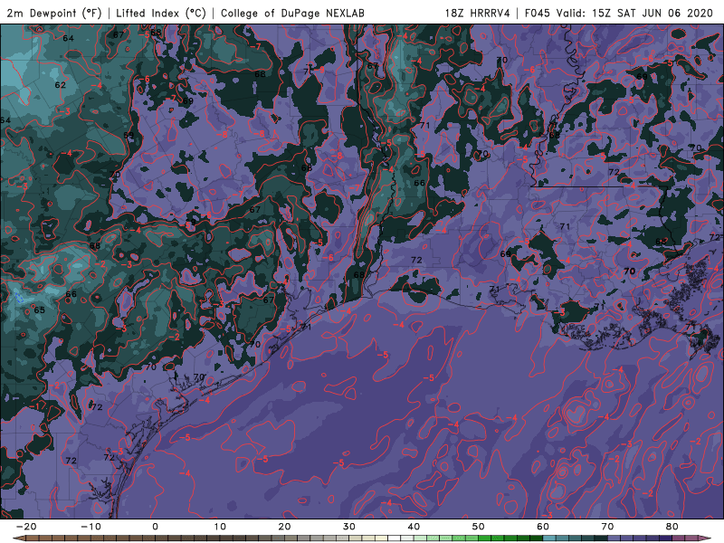
Task: Click the "2m Dewpoint (°F)" title text
Action: 54,13
